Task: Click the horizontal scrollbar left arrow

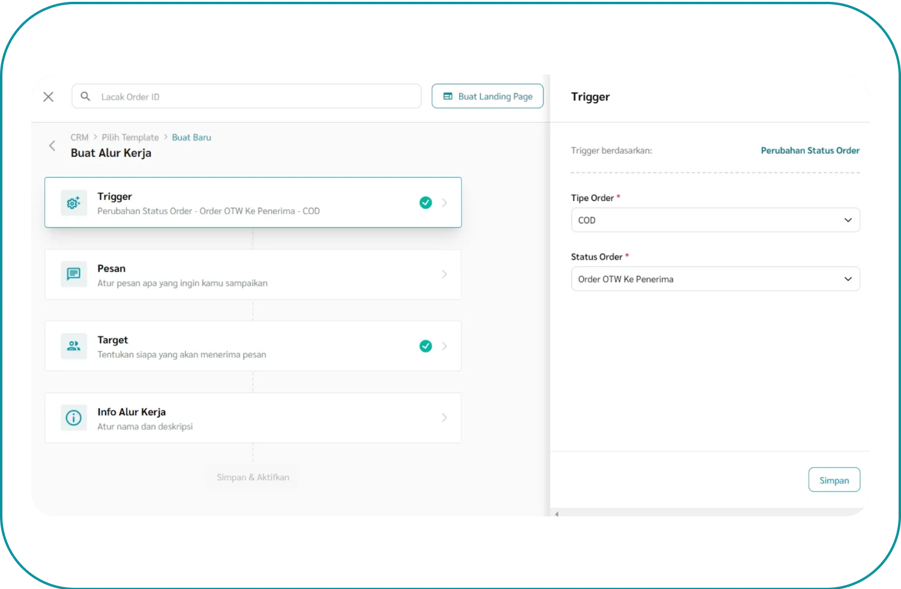Action: pos(557,514)
